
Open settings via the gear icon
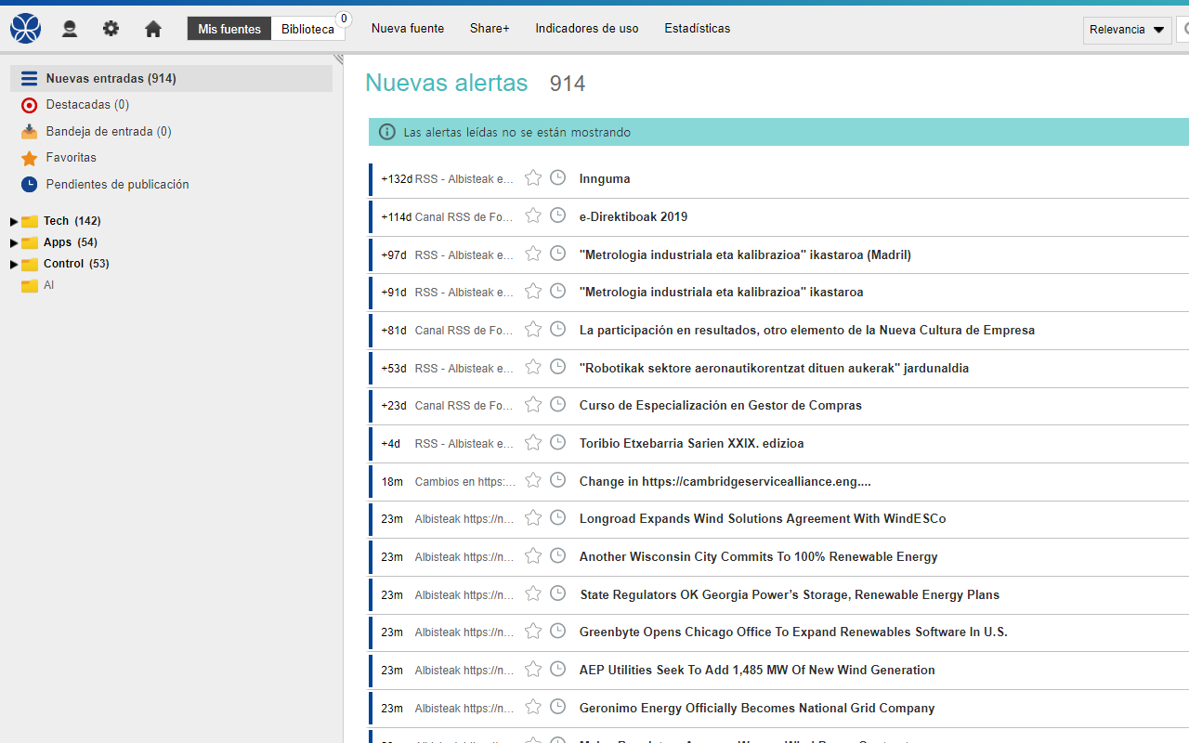[111, 29]
